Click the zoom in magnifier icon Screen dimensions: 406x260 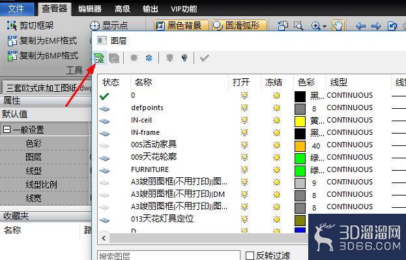315,26
